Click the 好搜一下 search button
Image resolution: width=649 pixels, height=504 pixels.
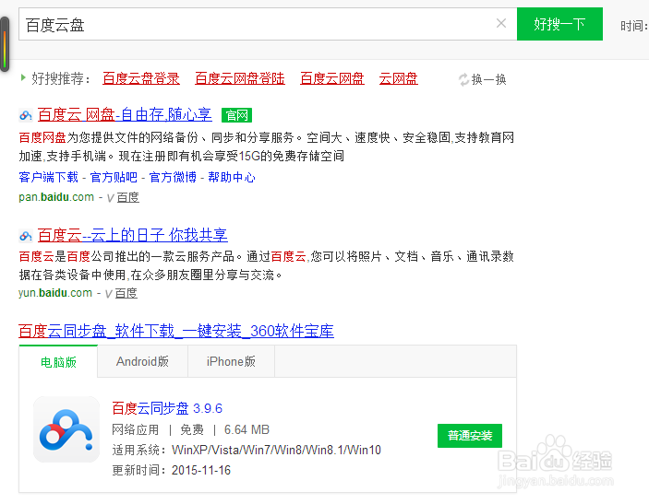[559, 24]
